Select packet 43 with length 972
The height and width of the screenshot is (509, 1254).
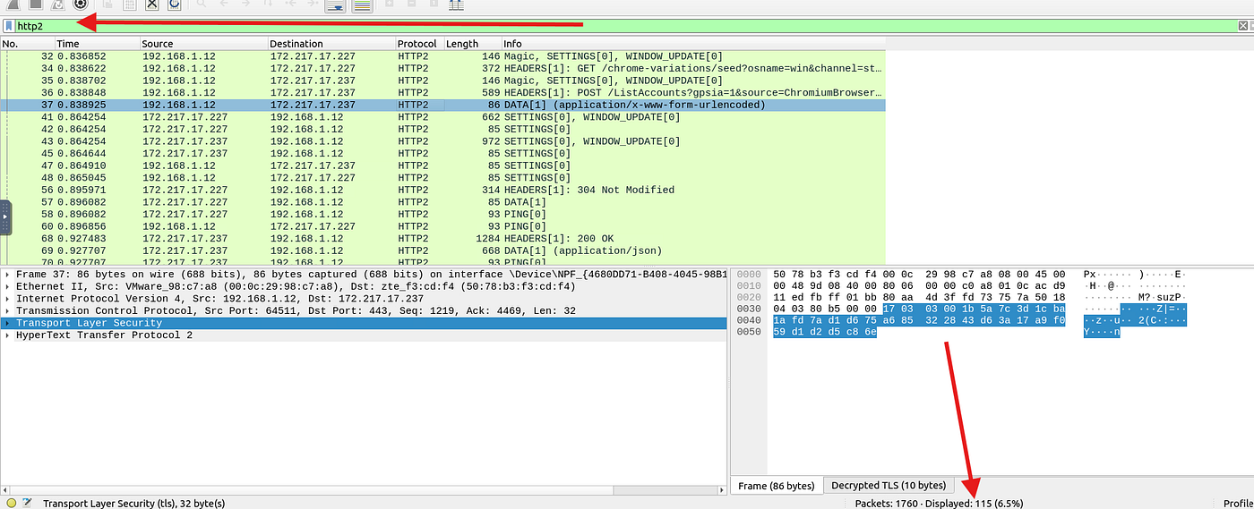[x=442, y=141]
